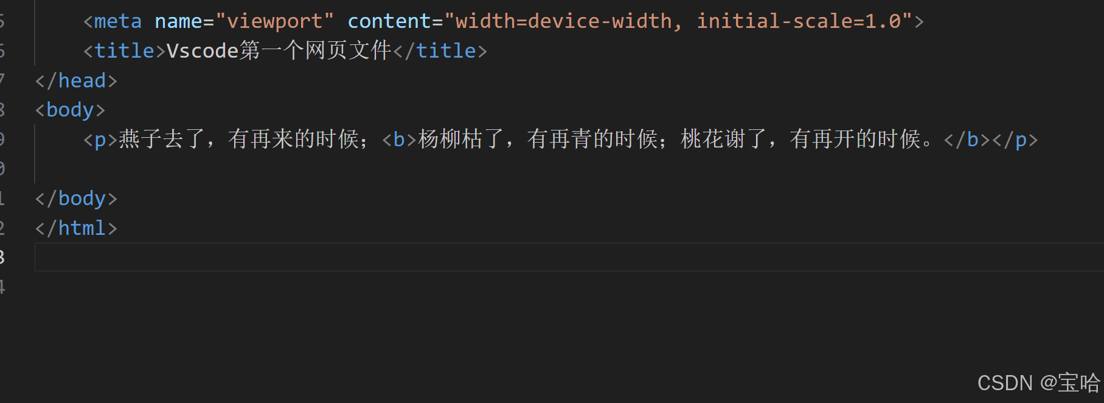Click the title text Vscode第一个网页文件
This screenshot has width=1104, height=403.
click(279, 50)
